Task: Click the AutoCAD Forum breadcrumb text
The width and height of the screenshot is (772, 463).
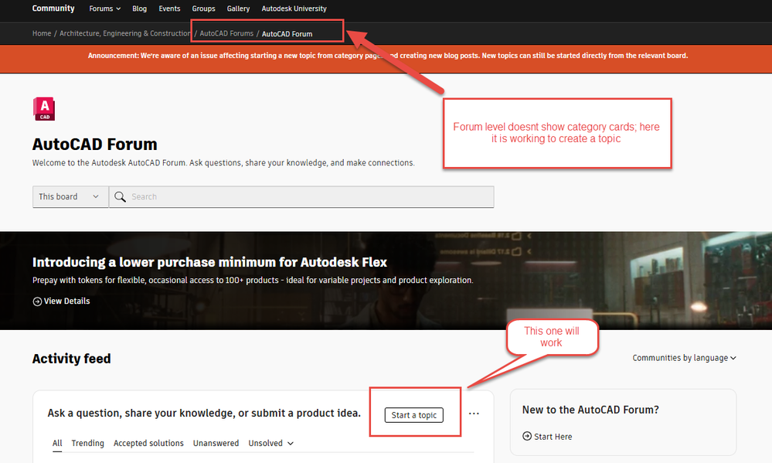Action: click(x=287, y=34)
